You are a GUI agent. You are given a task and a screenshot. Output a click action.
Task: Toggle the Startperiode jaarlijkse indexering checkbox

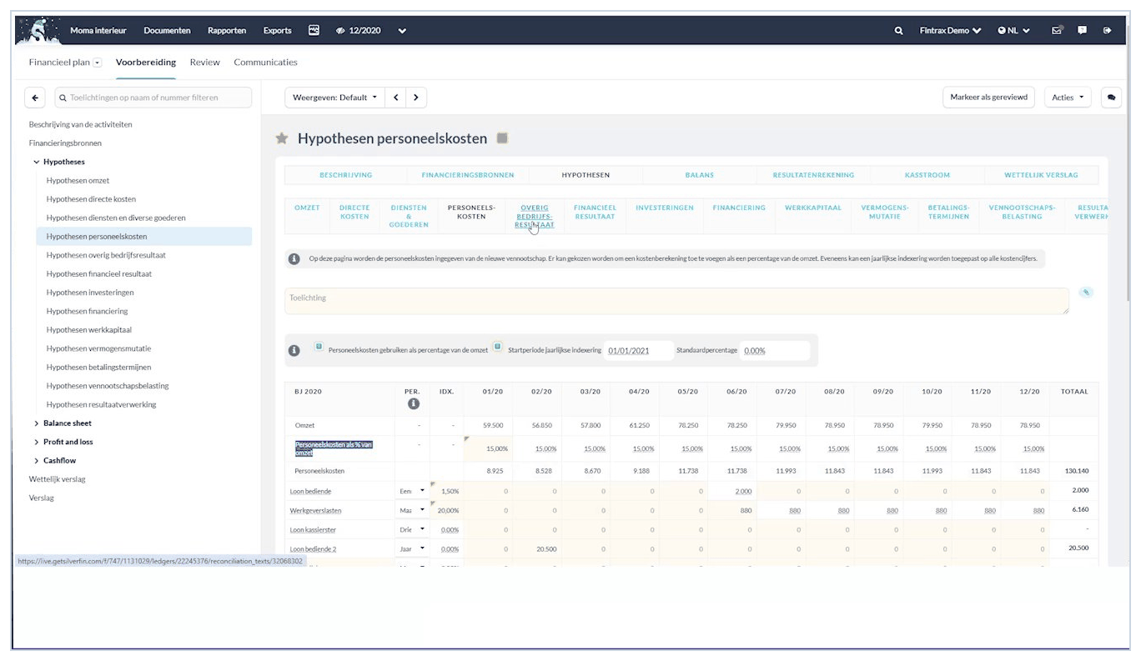click(x=498, y=347)
